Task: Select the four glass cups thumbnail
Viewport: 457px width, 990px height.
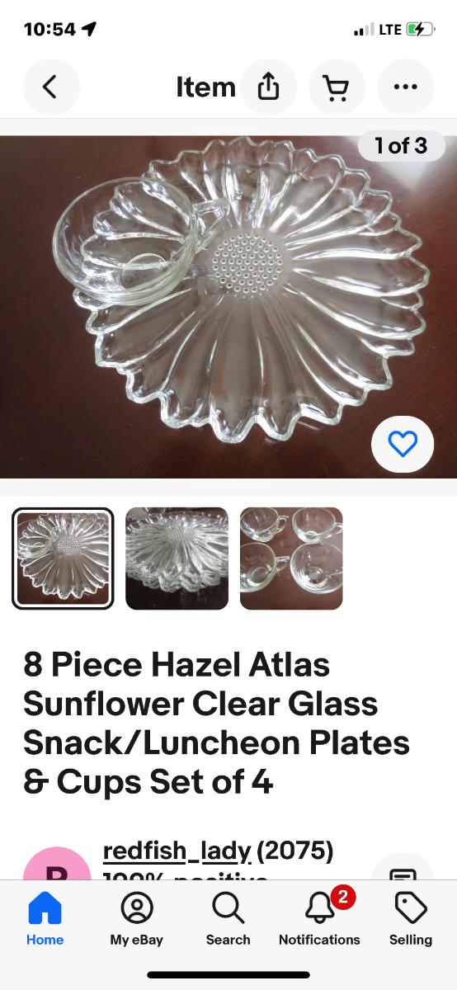Action: click(x=291, y=559)
